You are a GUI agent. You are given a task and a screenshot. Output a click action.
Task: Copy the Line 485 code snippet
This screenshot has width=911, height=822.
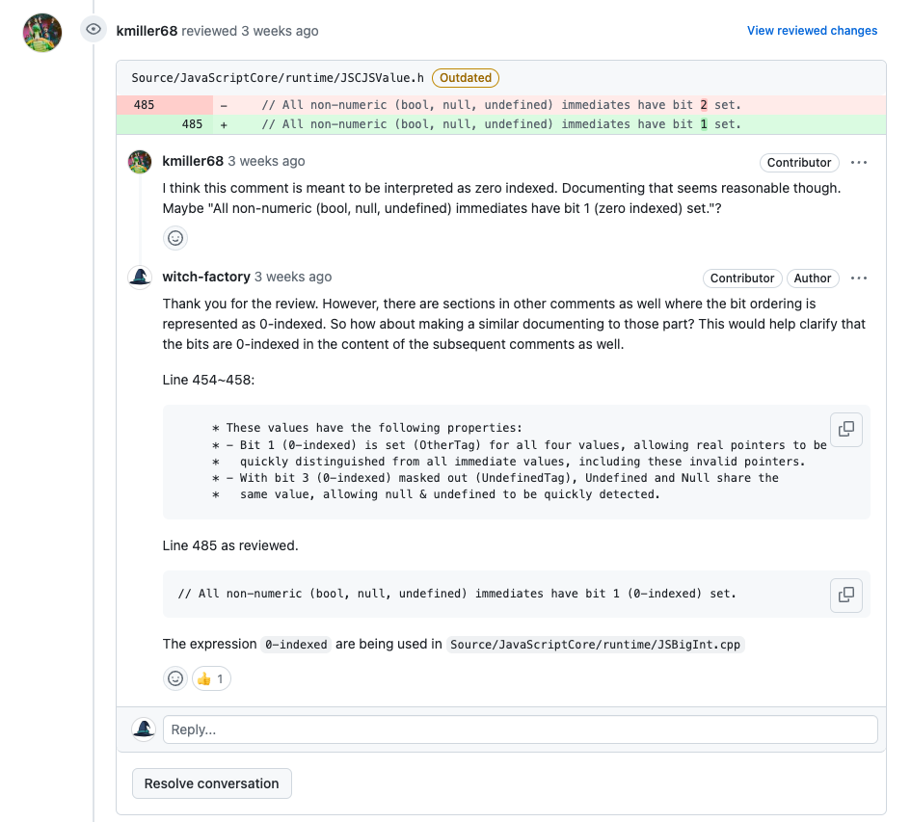845,595
